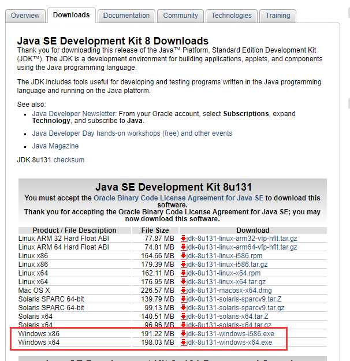Download jdk-8u131-solaris-sparcv9.tar.Z

point(234,299)
